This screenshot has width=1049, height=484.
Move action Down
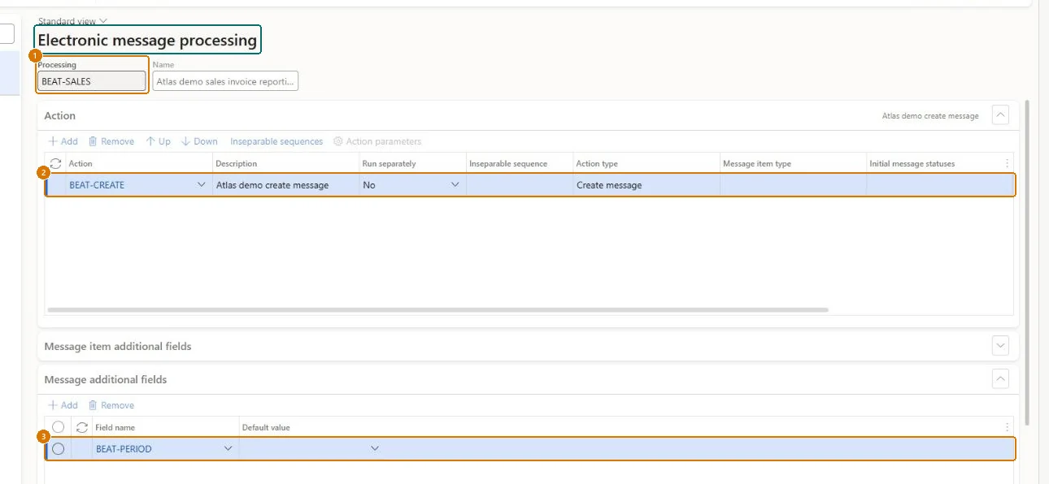coord(199,141)
